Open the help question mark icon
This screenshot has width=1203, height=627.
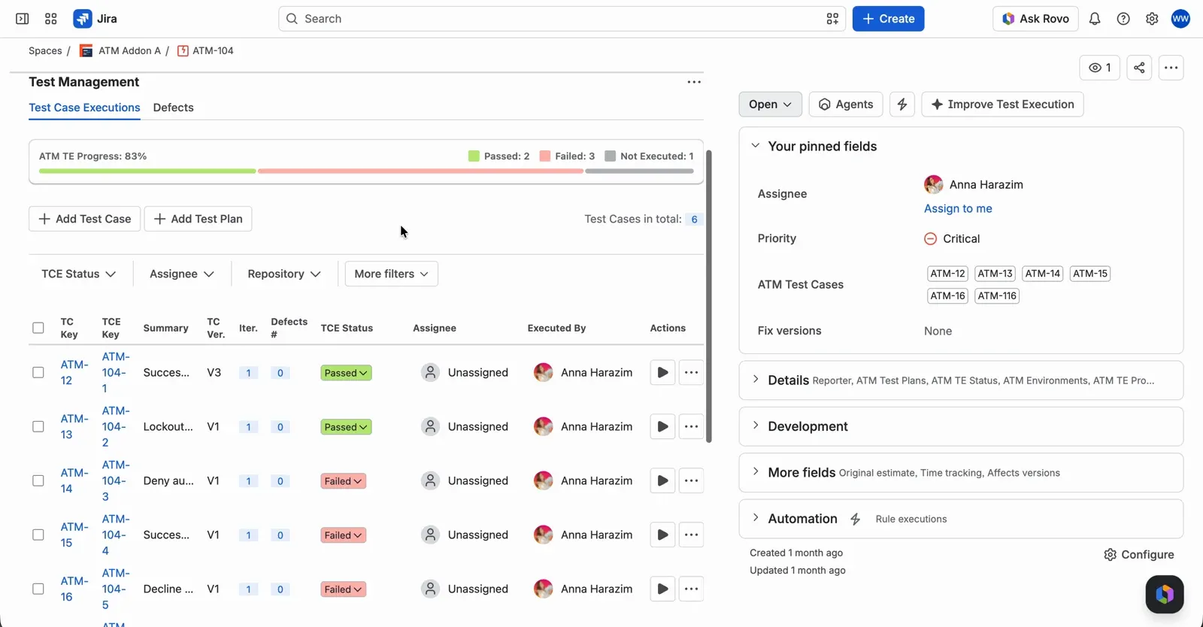pos(1123,19)
